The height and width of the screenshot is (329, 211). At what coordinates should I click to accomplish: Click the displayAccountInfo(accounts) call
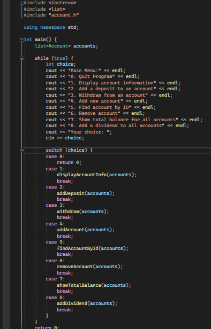coord(96,175)
